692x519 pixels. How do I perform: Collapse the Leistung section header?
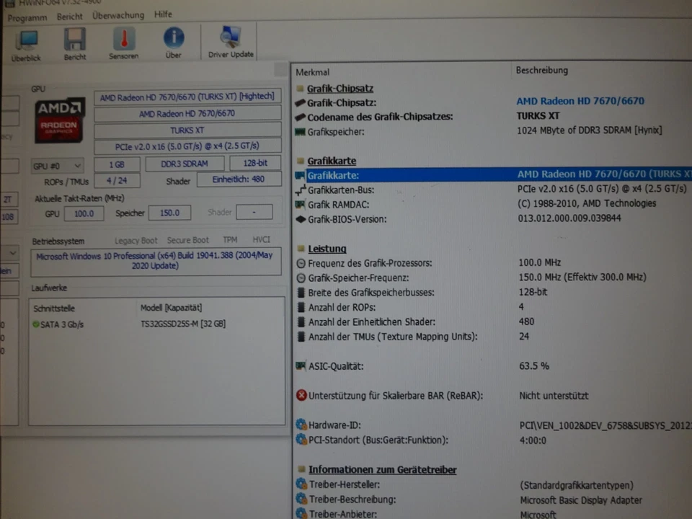point(327,248)
